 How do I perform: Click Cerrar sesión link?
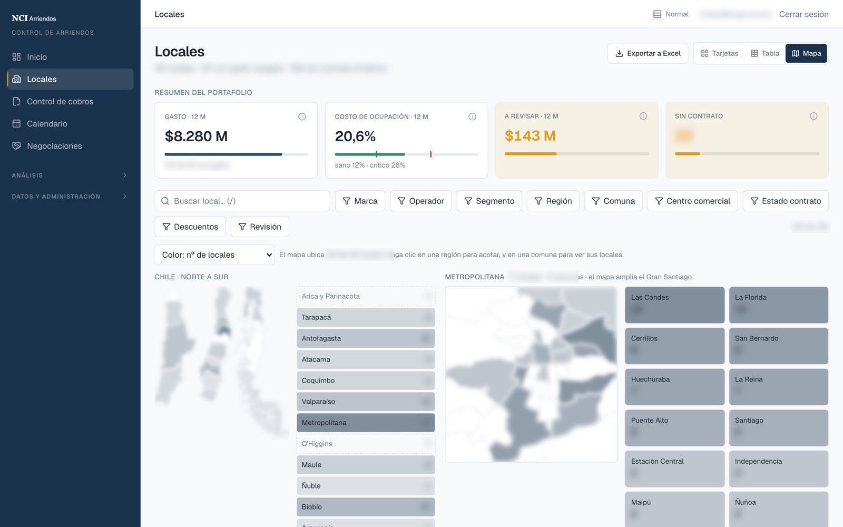point(803,14)
